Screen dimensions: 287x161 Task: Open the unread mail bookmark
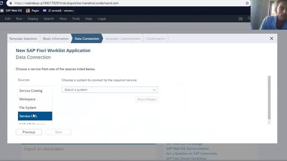pyautogui.click(x=58, y=11)
